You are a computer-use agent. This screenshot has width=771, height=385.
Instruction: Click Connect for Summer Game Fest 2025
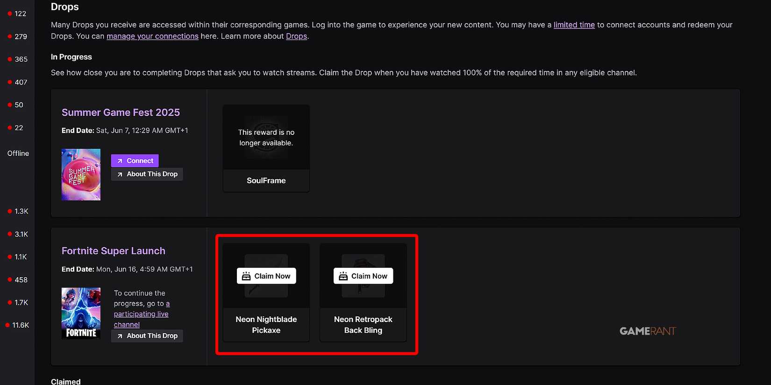(x=135, y=161)
